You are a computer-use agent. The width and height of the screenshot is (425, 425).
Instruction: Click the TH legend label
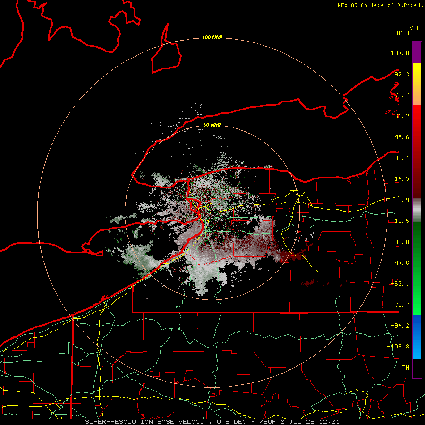coord(406,368)
